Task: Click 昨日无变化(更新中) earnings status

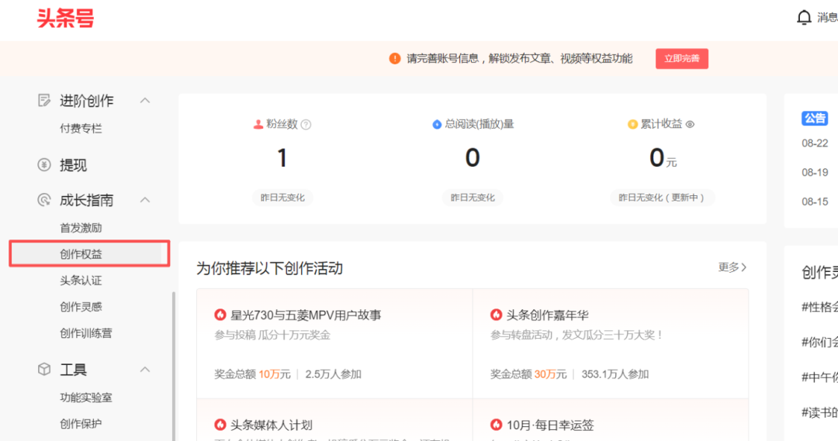Action: coord(662,198)
